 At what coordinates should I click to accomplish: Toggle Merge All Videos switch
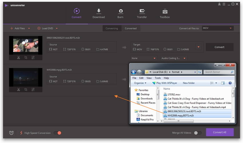point(198,133)
